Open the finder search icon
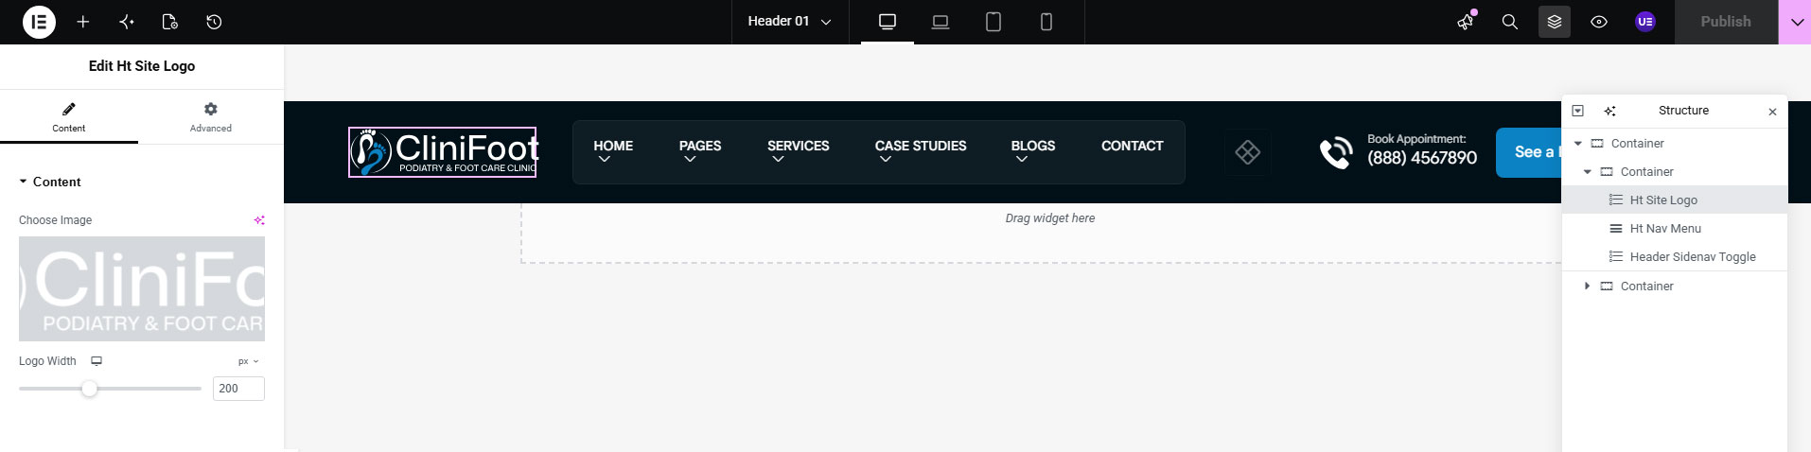The image size is (1811, 452). (x=1510, y=22)
